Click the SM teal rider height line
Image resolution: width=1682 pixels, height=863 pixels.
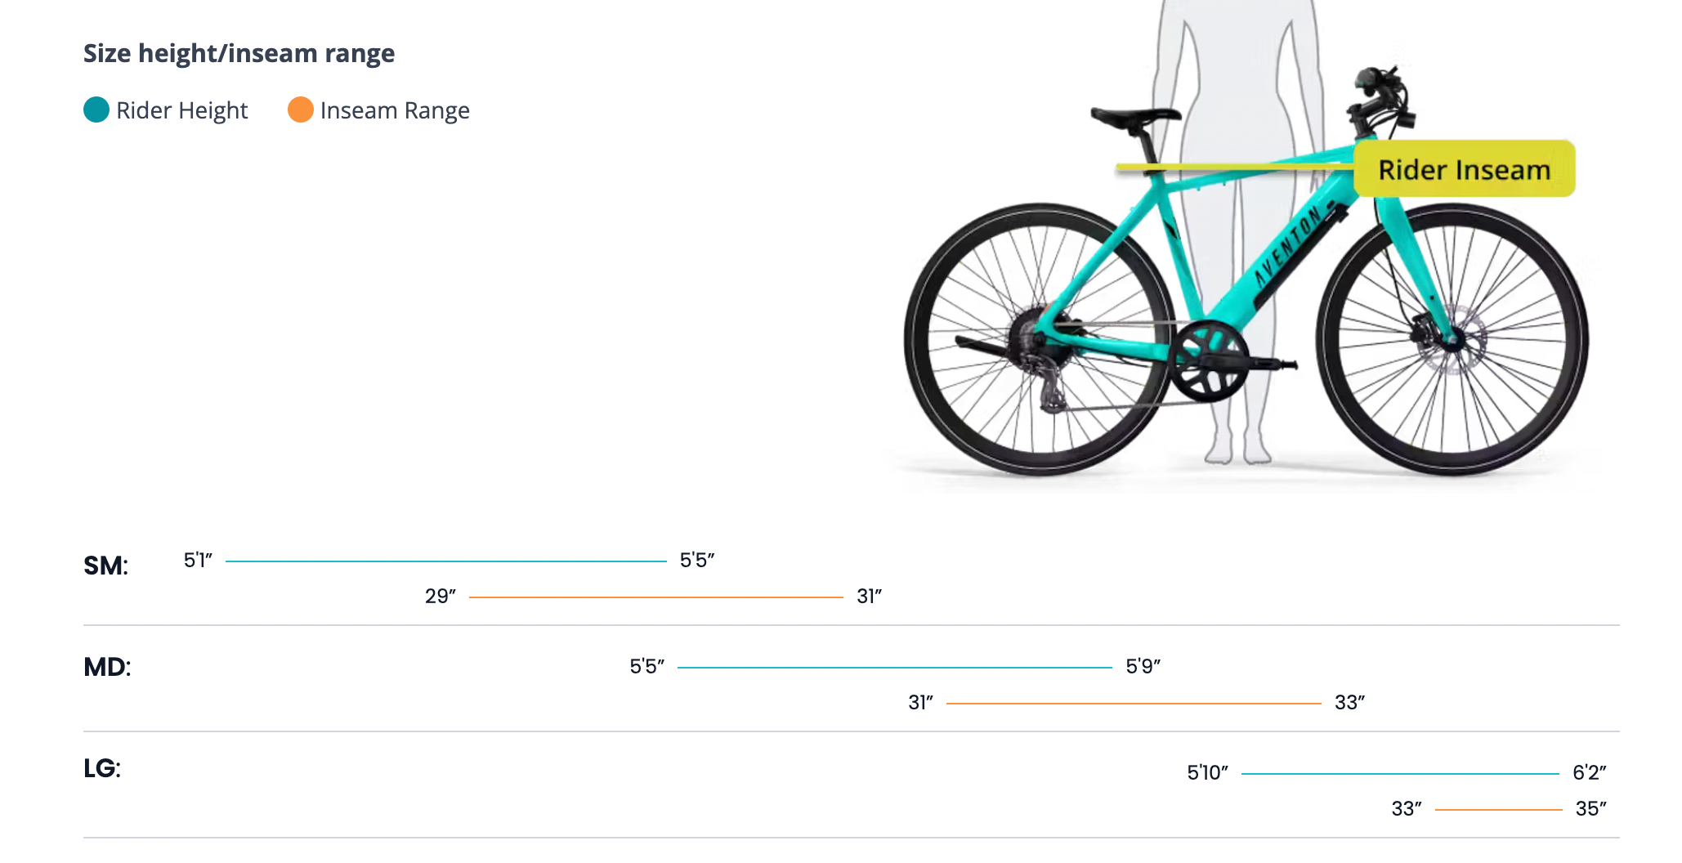click(445, 561)
